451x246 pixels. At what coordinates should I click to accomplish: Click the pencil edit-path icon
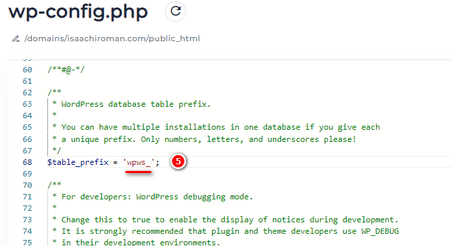[x=16, y=39]
